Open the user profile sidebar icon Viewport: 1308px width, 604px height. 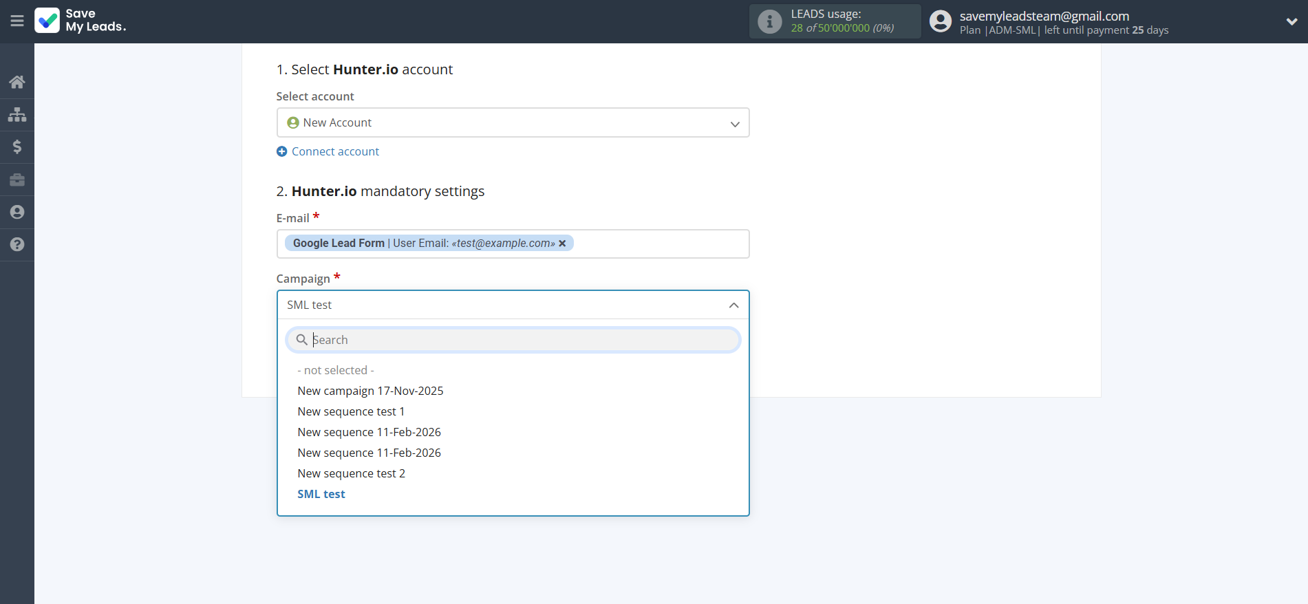(x=17, y=212)
